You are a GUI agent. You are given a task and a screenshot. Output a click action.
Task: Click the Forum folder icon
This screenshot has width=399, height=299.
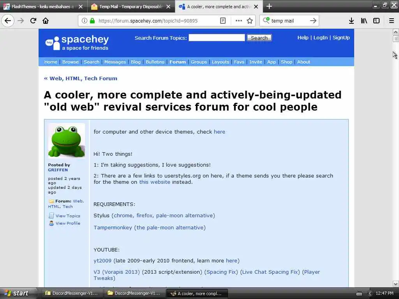click(51, 201)
